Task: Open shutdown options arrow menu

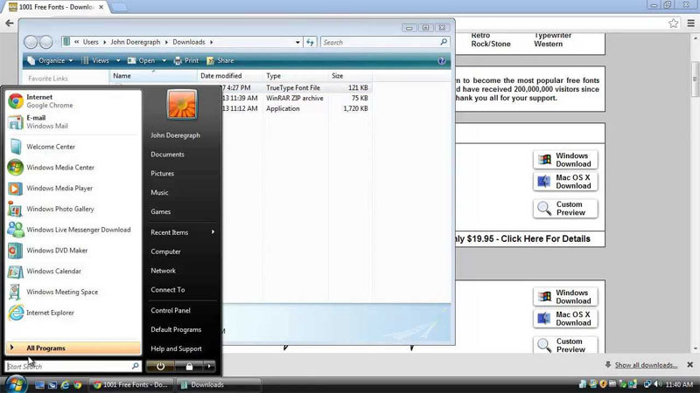Action: tap(210, 368)
